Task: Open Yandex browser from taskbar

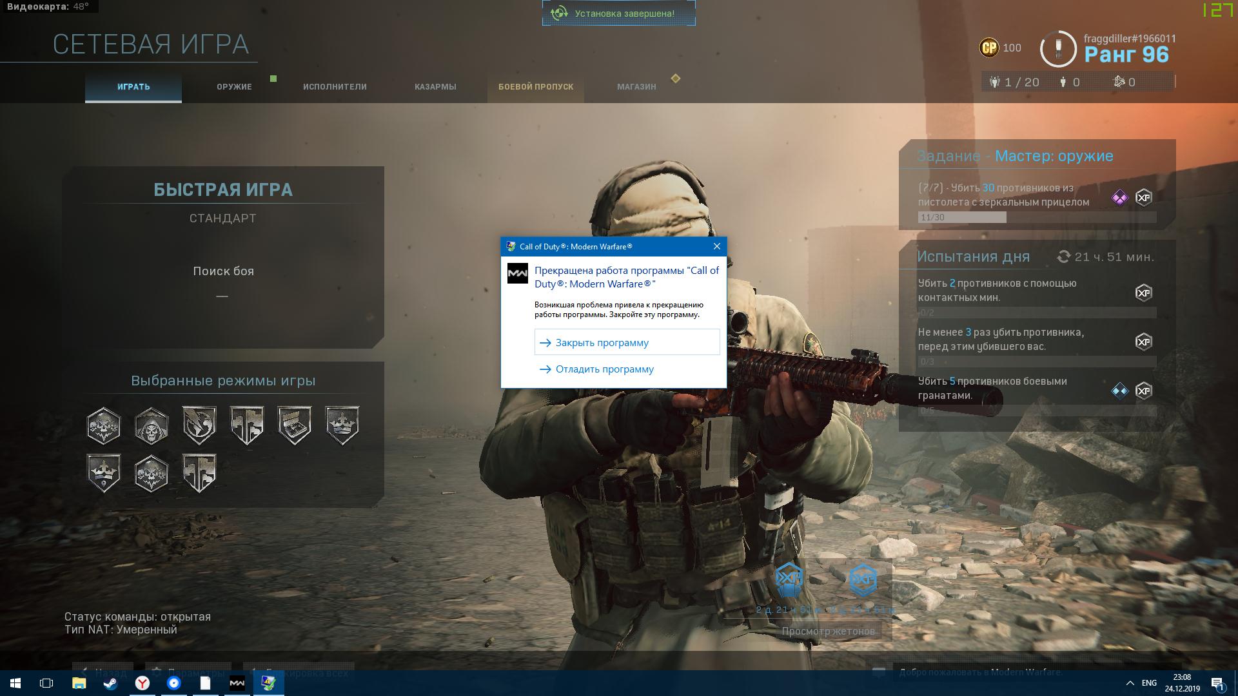Action: [142, 683]
